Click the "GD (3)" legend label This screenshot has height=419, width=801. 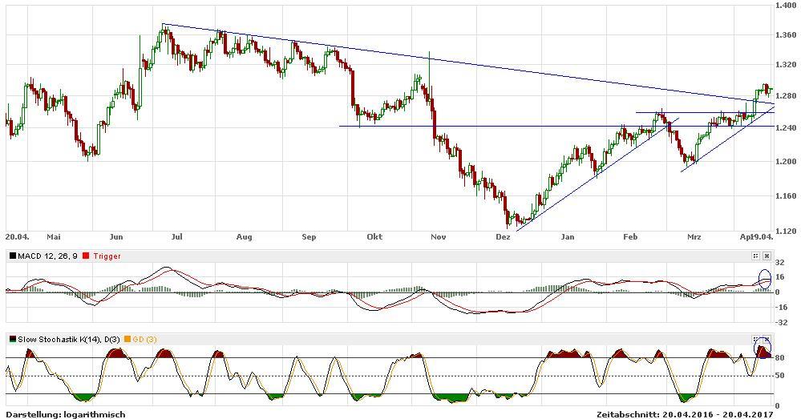144,340
